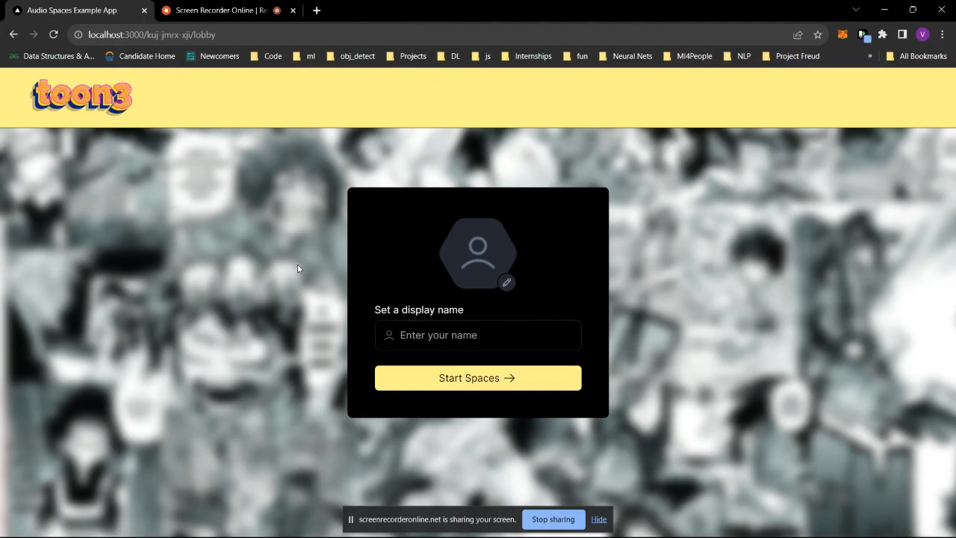Open a new tab
Viewport: 956px width, 538px height.
tap(317, 10)
